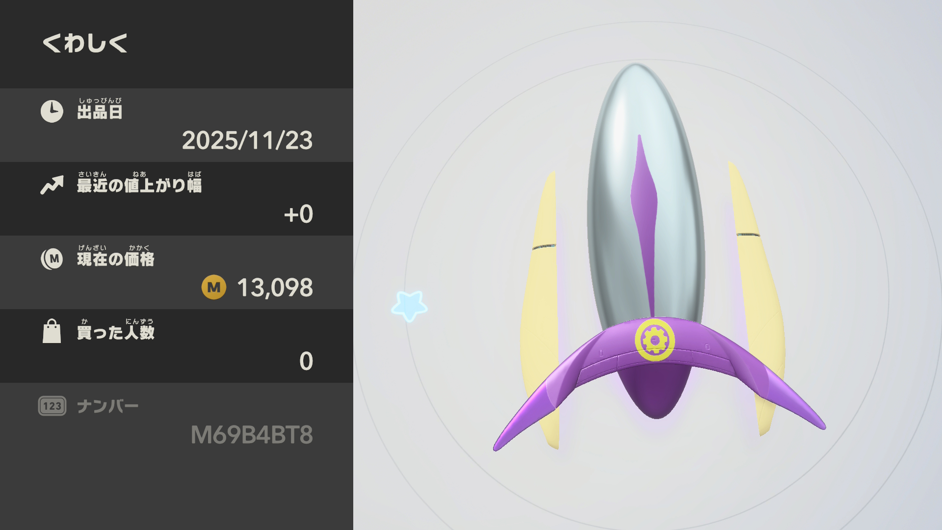942x530 pixels.
Task: Click the purple stripe on the rocket
Action: click(x=644, y=221)
